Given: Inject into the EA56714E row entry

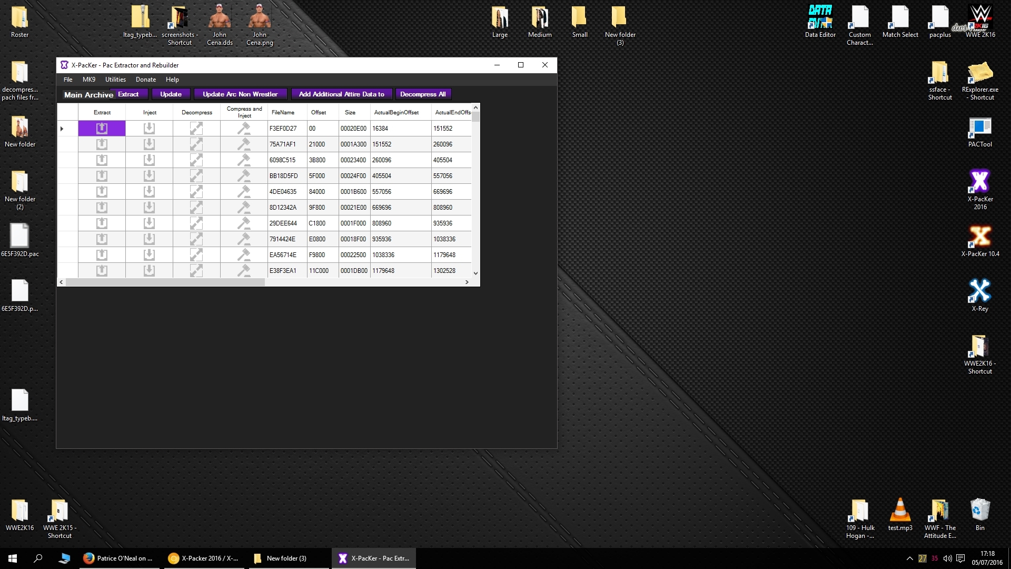Looking at the screenshot, I should click(x=149, y=254).
